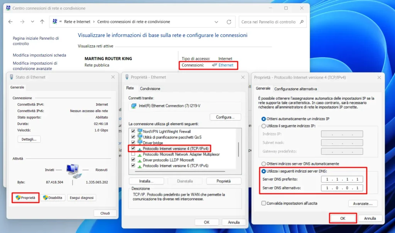Select the TCP/IPv4 protocol icon
Screen dimensions: 395x233
point(140,149)
